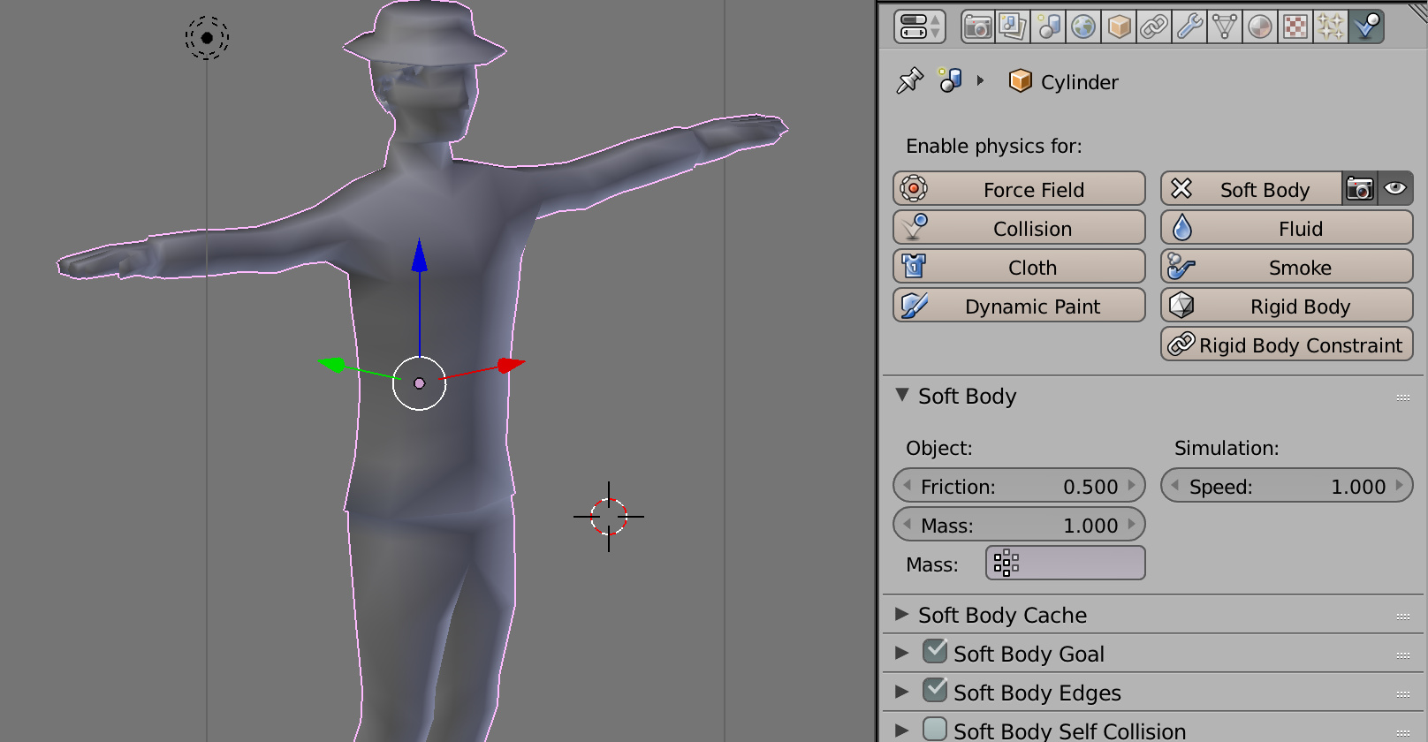Open the Material properties tab
1428x742 pixels.
(1260, 26)
